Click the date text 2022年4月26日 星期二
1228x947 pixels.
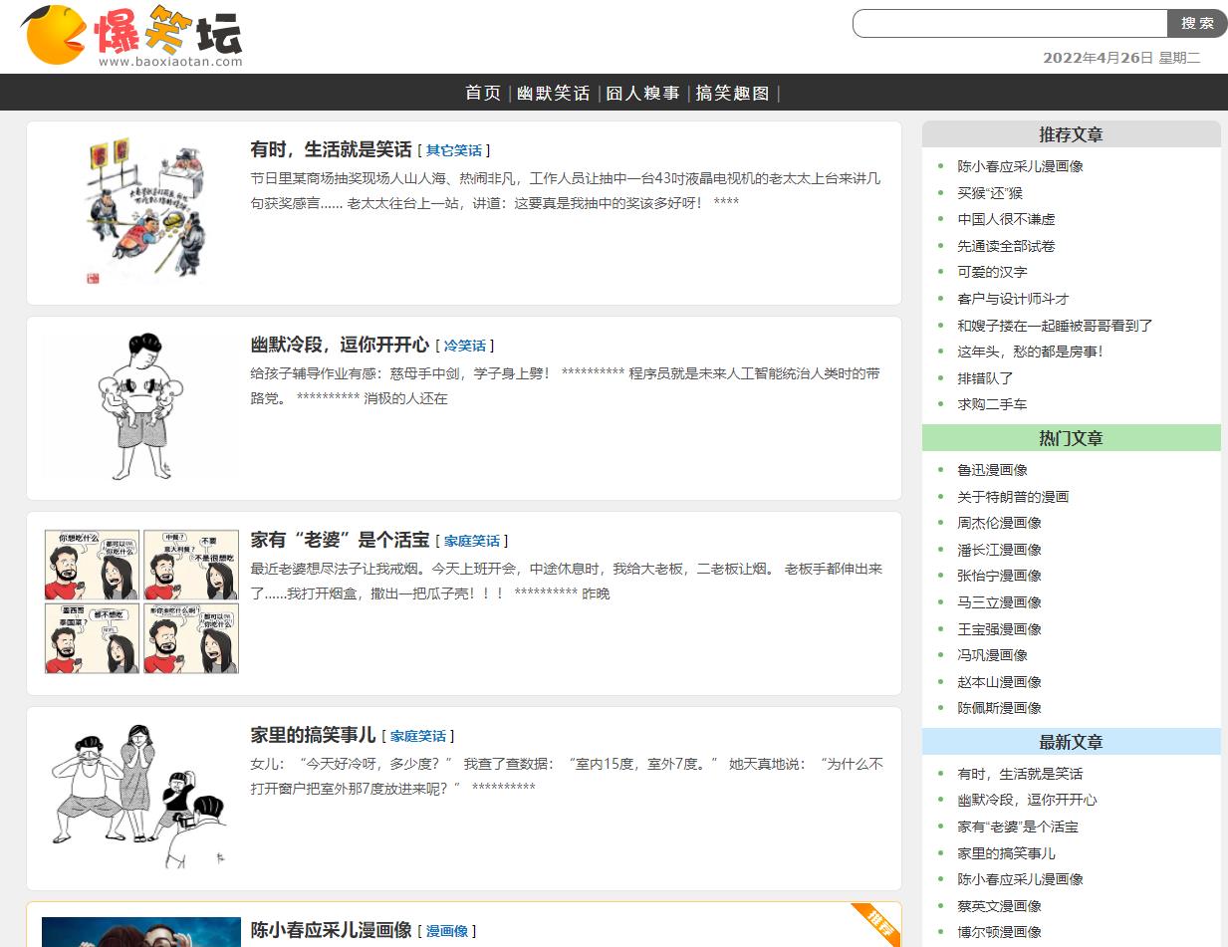(x=1121, y=58)
